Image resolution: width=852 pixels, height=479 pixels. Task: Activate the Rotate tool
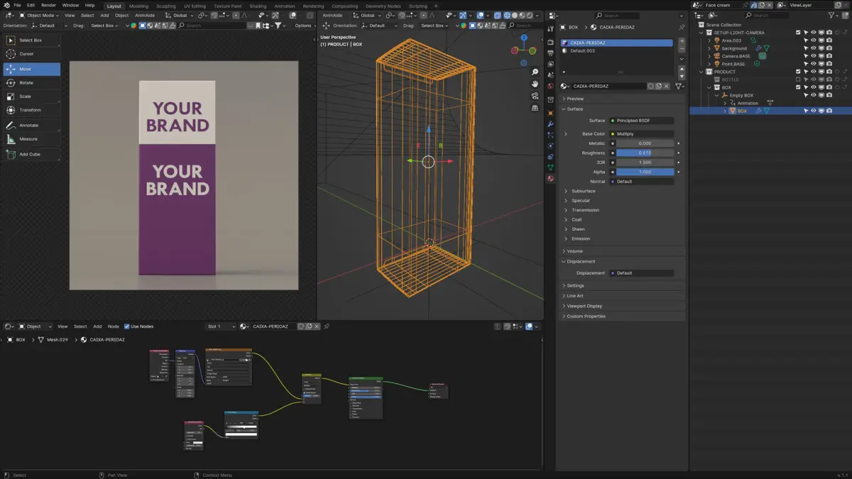click(26, 83)
